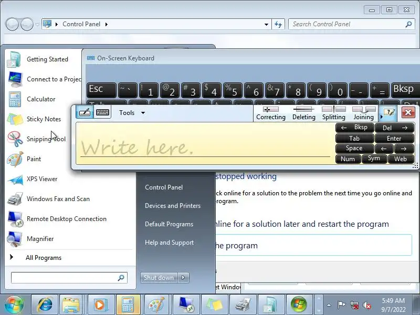Show the Deleting gesture demo

click(x=303, y=113)
